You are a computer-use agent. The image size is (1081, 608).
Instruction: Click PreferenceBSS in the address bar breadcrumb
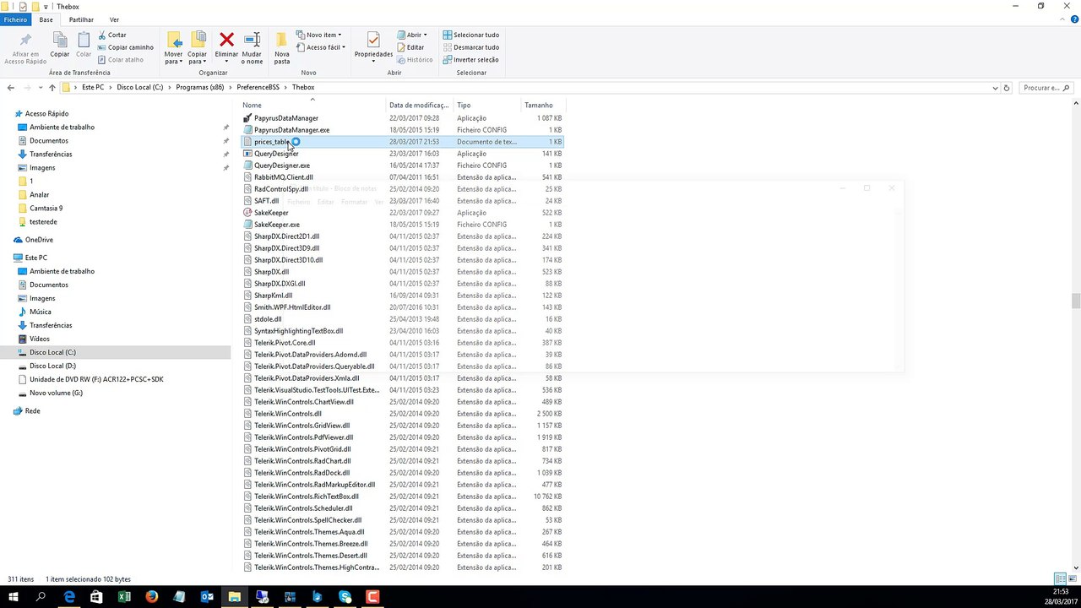258,88
